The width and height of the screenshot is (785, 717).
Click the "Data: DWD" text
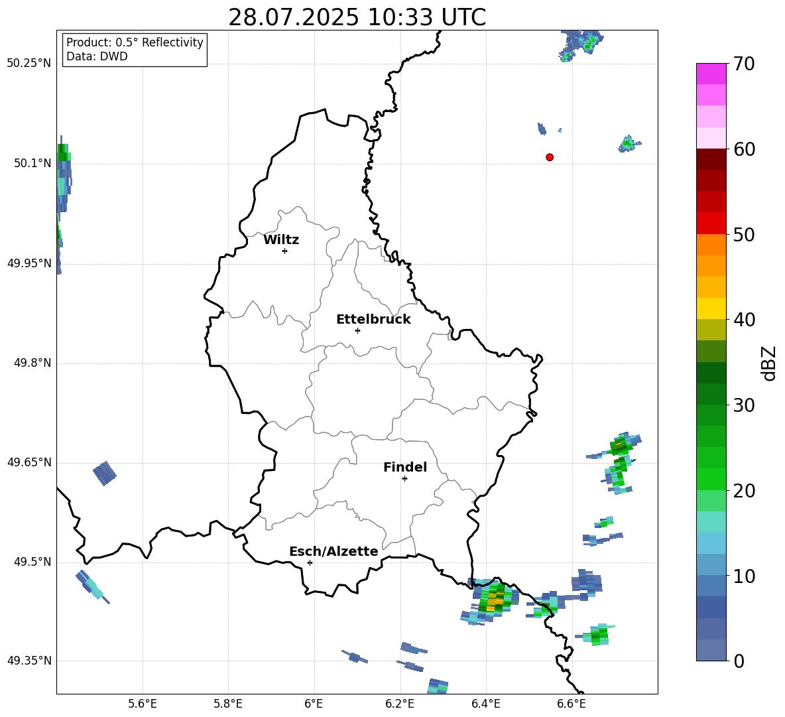[97, 56]
